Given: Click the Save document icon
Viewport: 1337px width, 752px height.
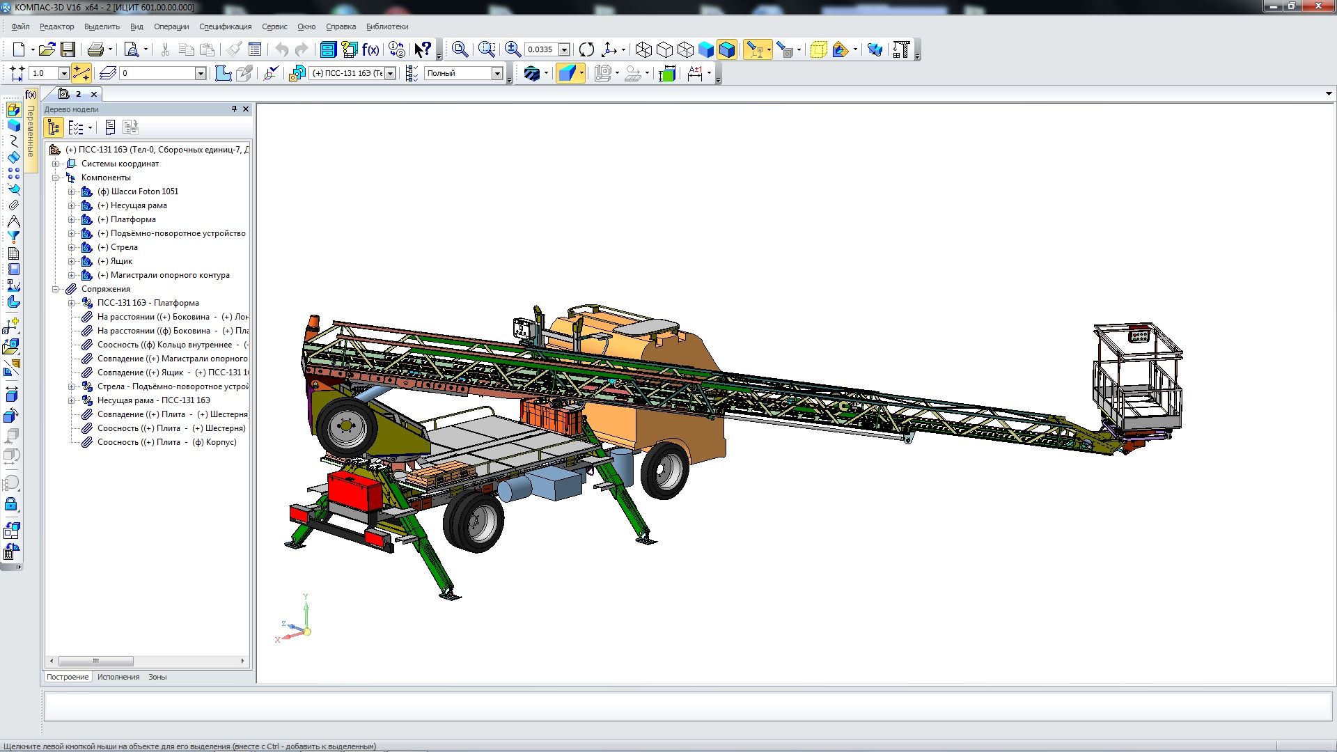Looking at the screenshot, I should point(68,49).
